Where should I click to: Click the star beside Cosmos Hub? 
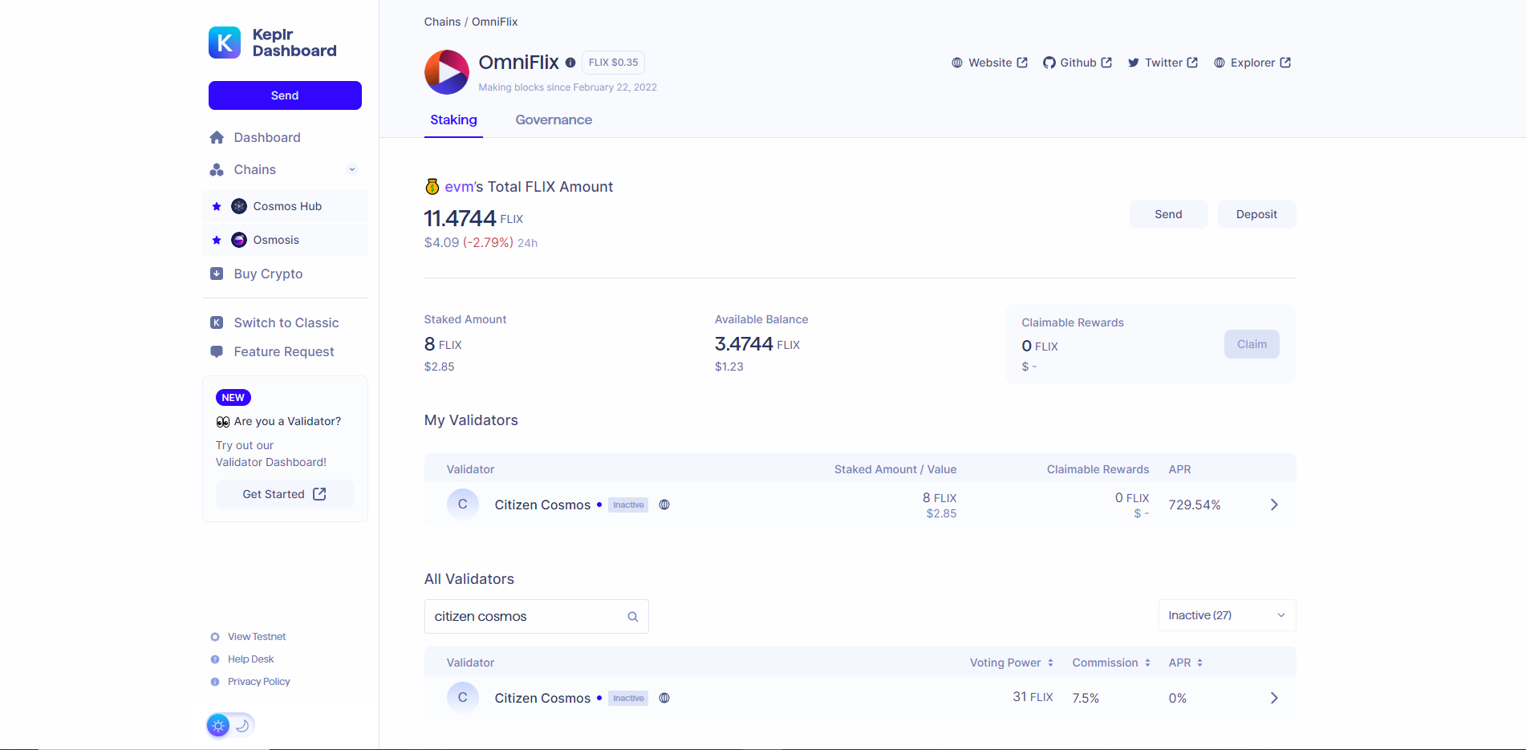217,206
